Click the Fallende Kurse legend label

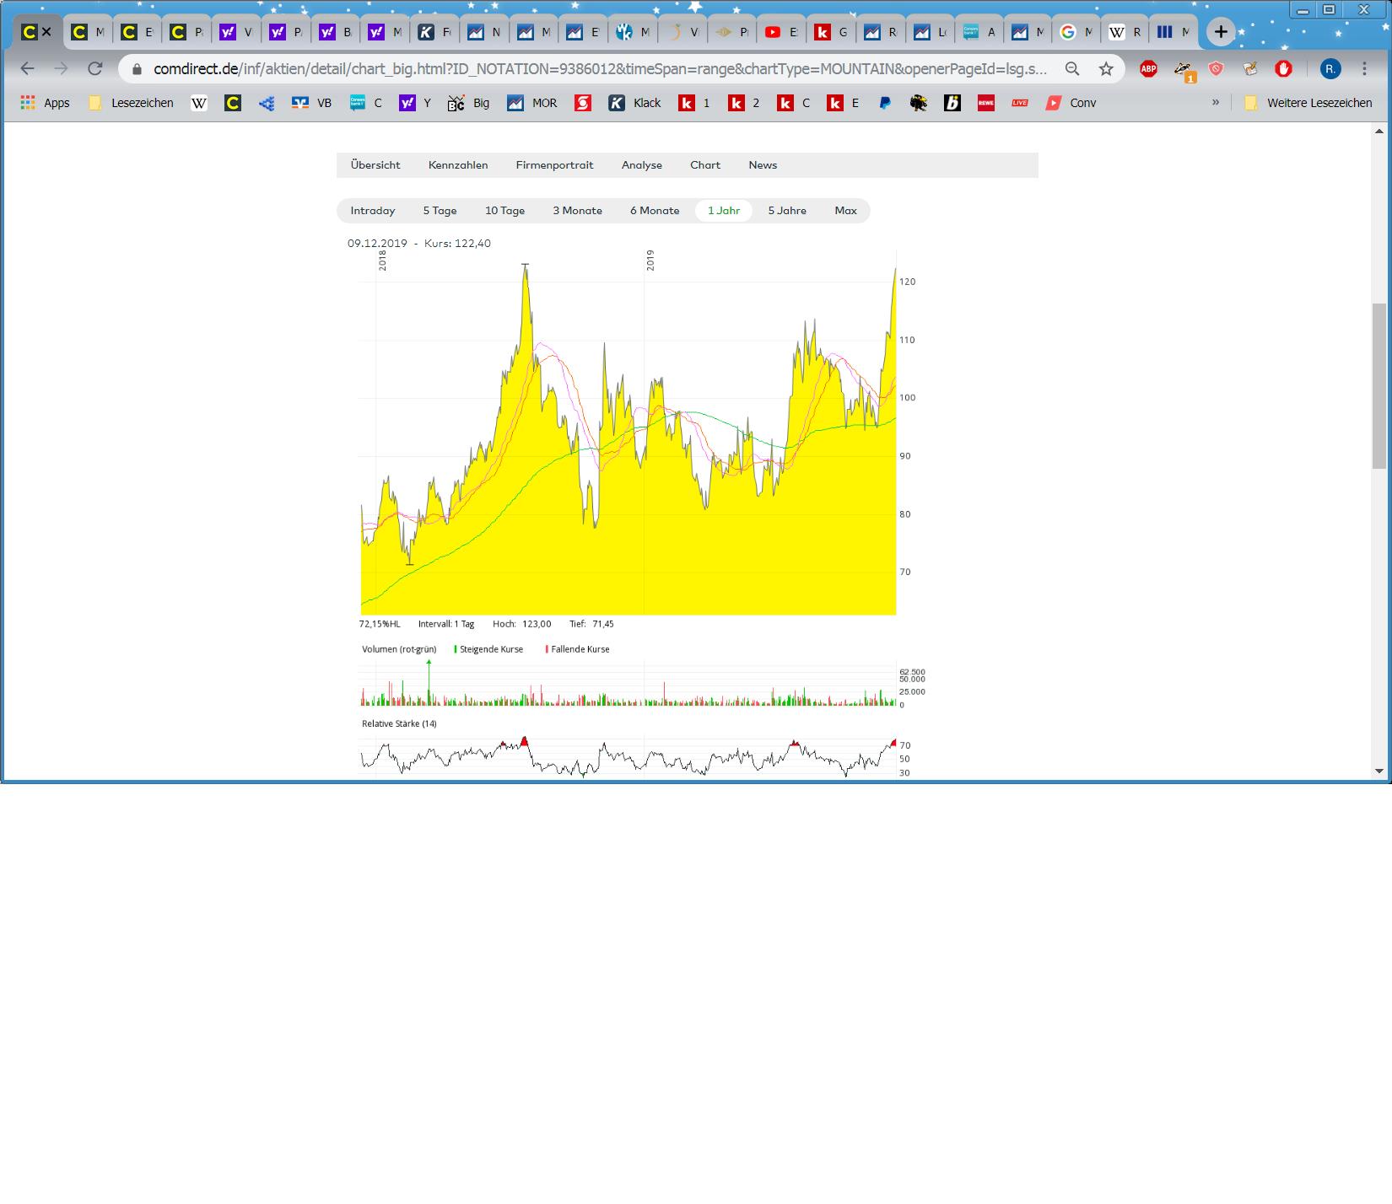(x=580, y=649)
